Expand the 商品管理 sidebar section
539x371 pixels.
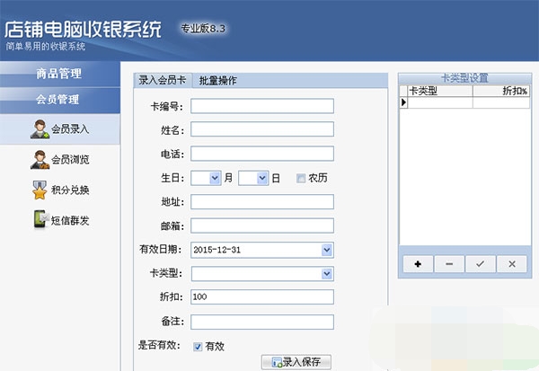58,73
